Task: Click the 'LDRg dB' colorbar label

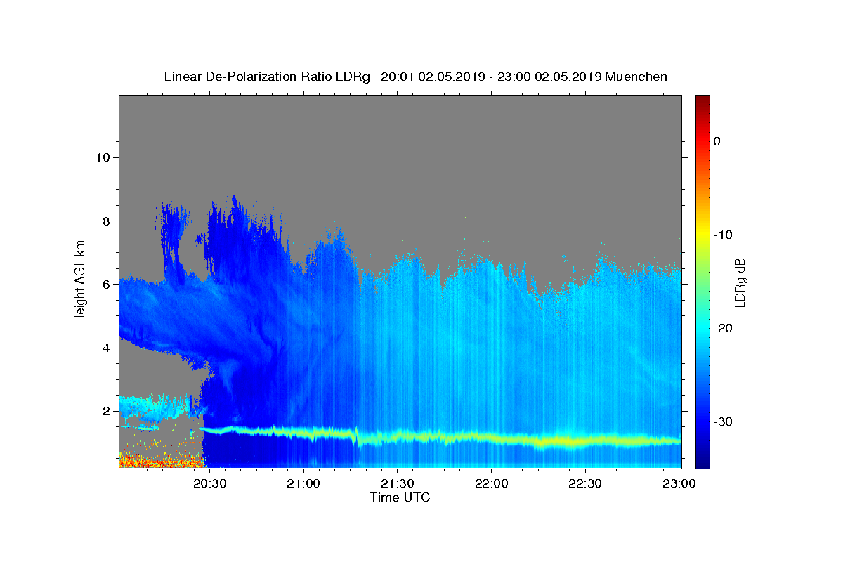Action: click(x=739, y=282)
